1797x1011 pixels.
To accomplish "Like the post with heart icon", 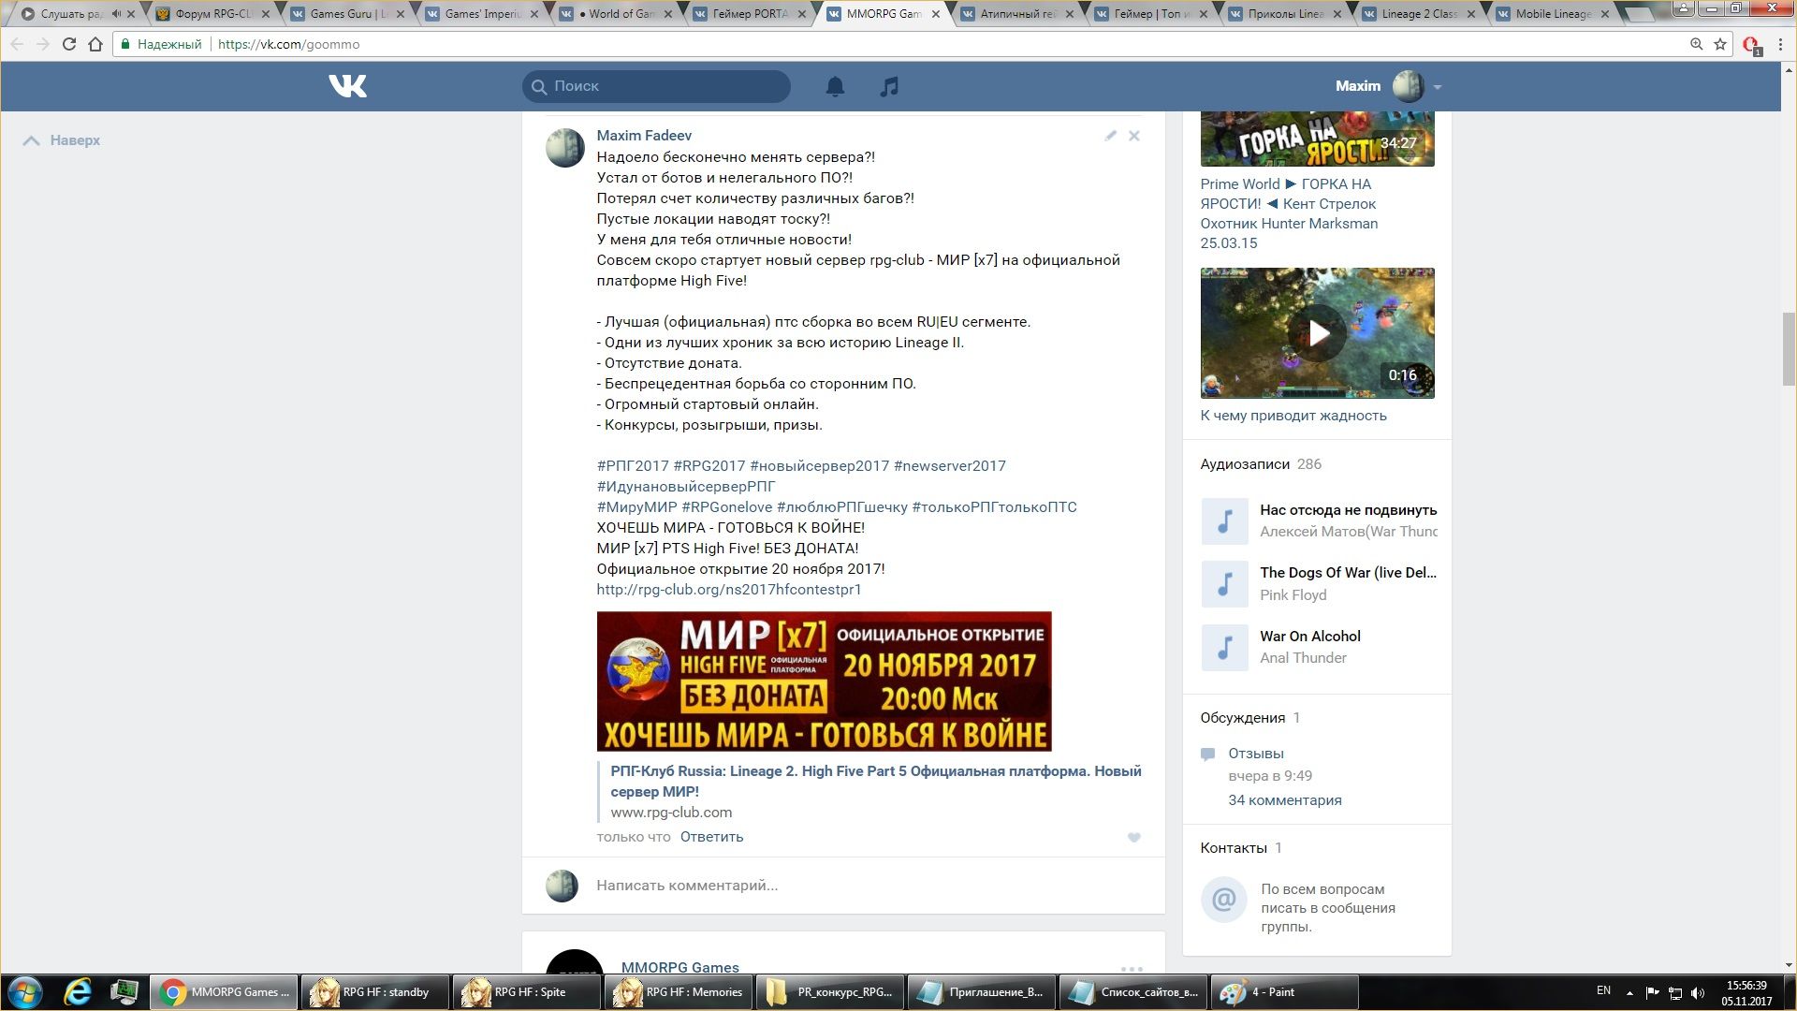I will [x=1133, y=838].
